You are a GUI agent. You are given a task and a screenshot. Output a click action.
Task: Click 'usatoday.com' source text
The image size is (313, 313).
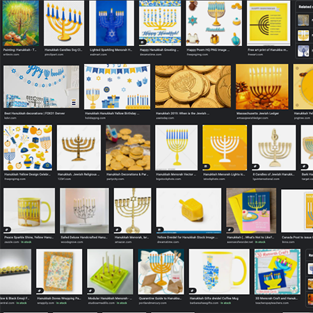(165, 118)
